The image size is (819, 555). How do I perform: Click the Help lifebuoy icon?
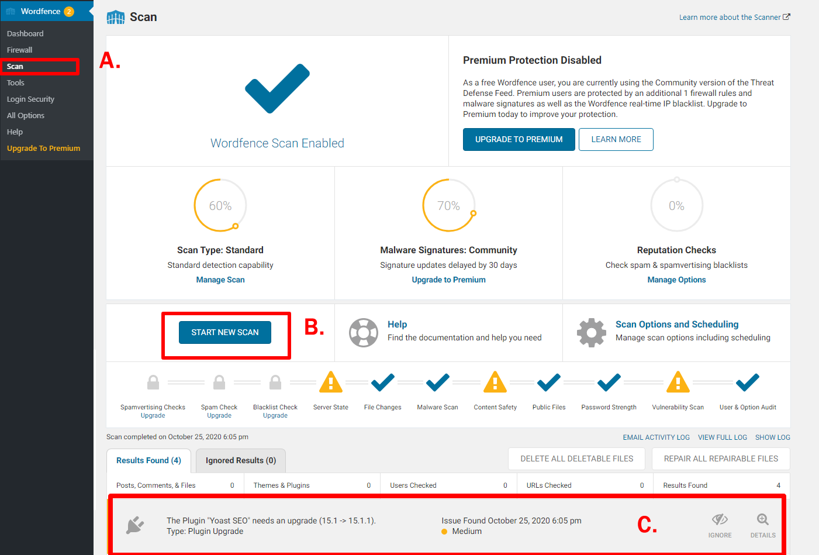[364, 332]
